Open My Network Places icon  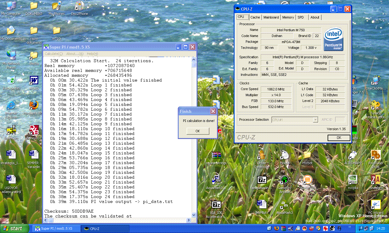click(x=11, y=60)
